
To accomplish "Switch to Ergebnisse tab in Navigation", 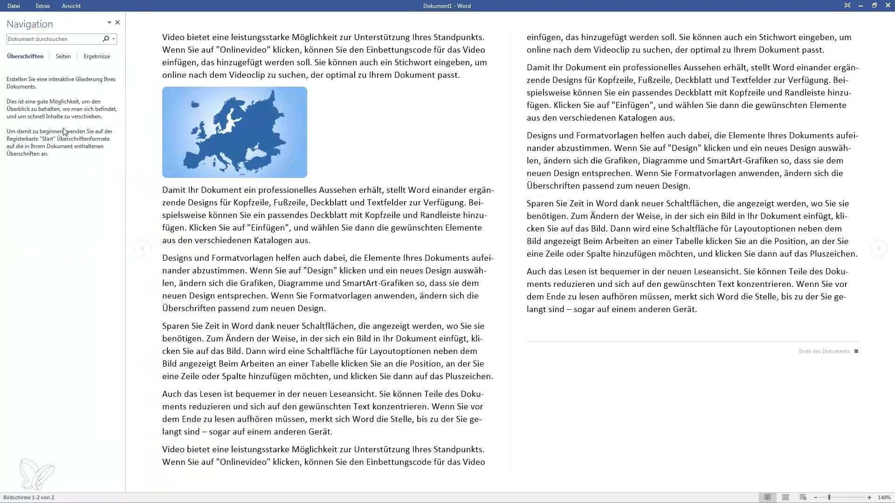I will click(x=96, y=56).
